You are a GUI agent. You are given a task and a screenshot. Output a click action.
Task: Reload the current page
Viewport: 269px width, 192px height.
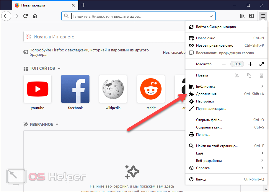click(26, 16)
